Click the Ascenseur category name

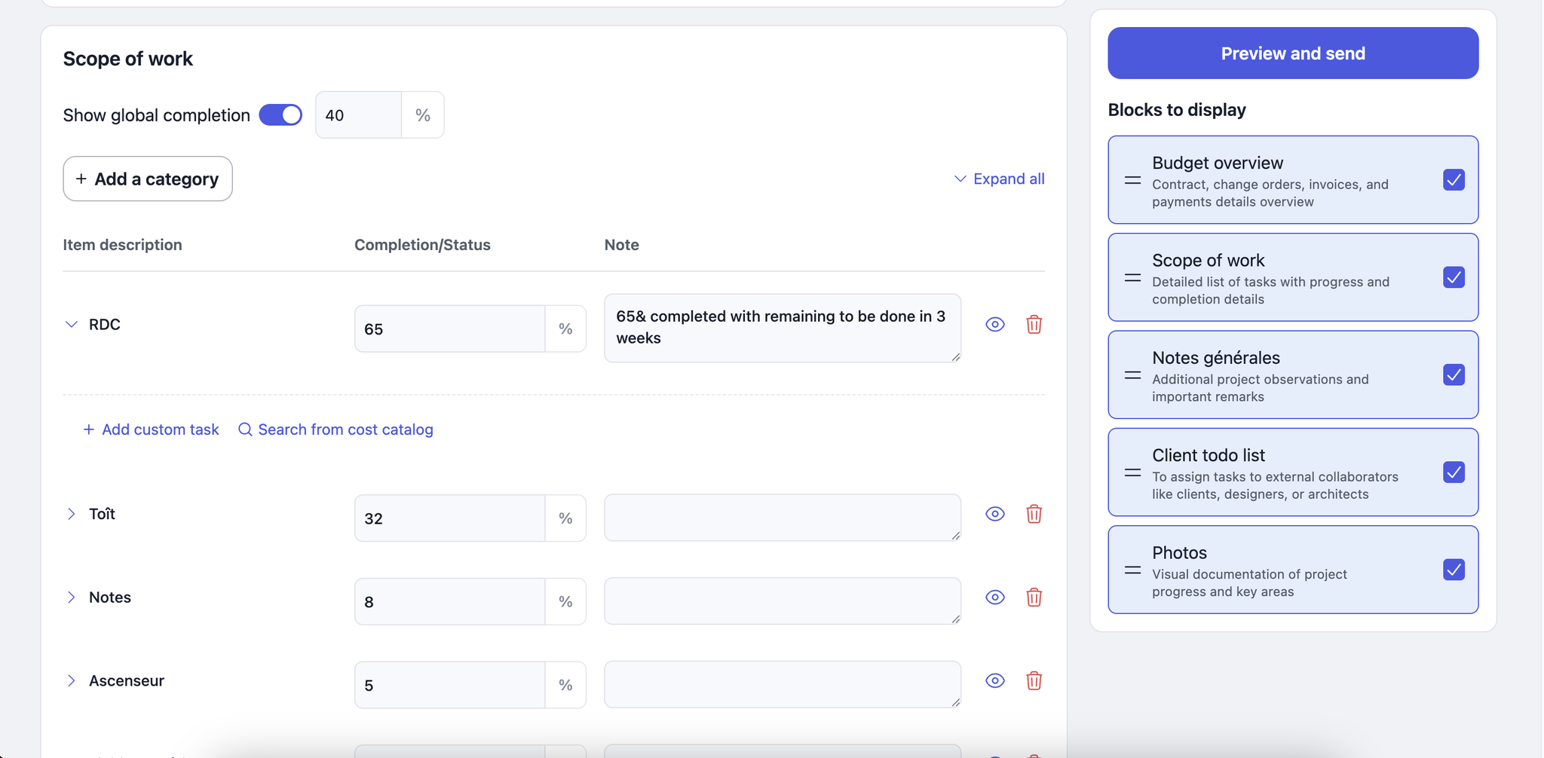(x=127, y=680)
